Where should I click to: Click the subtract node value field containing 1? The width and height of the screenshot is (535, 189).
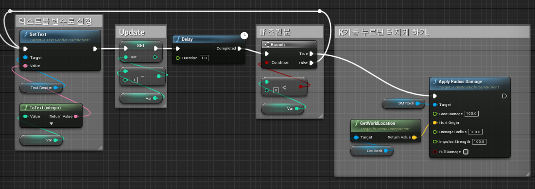pos(135,80)
